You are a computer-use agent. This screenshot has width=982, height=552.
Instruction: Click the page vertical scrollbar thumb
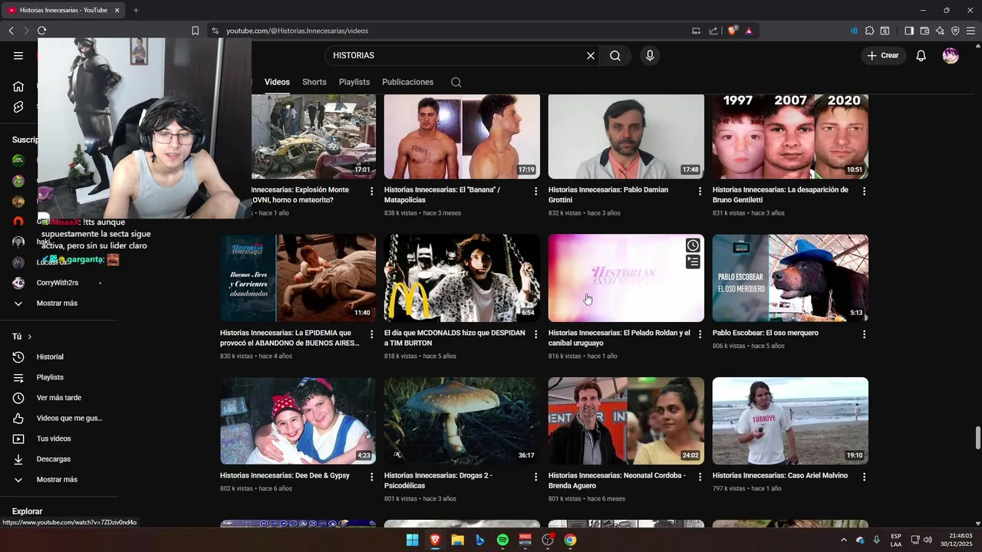pos(977,439)
